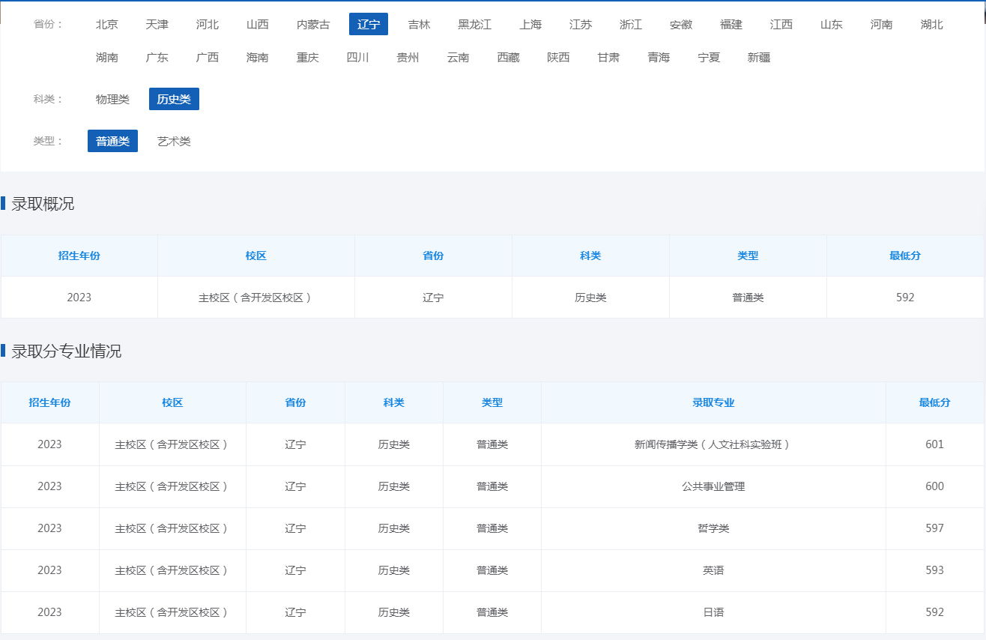
Task: Select 吉林 province filter
Action: [419, 25]
